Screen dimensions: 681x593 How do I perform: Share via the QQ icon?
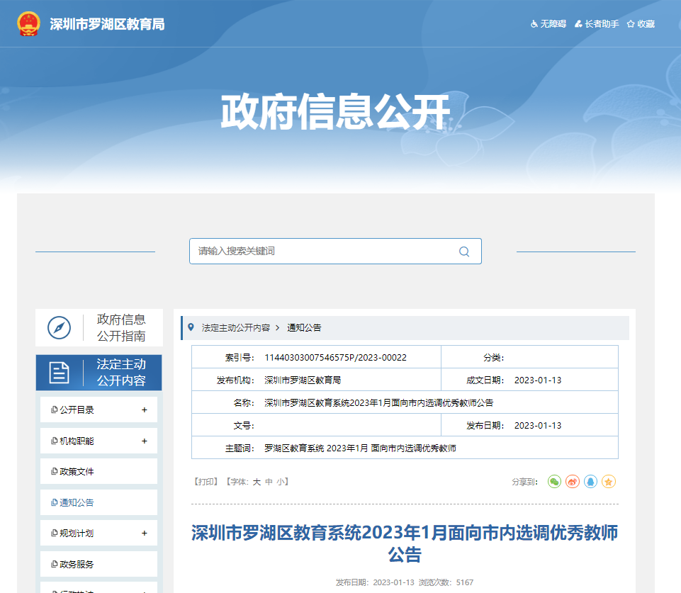[591, 482]
